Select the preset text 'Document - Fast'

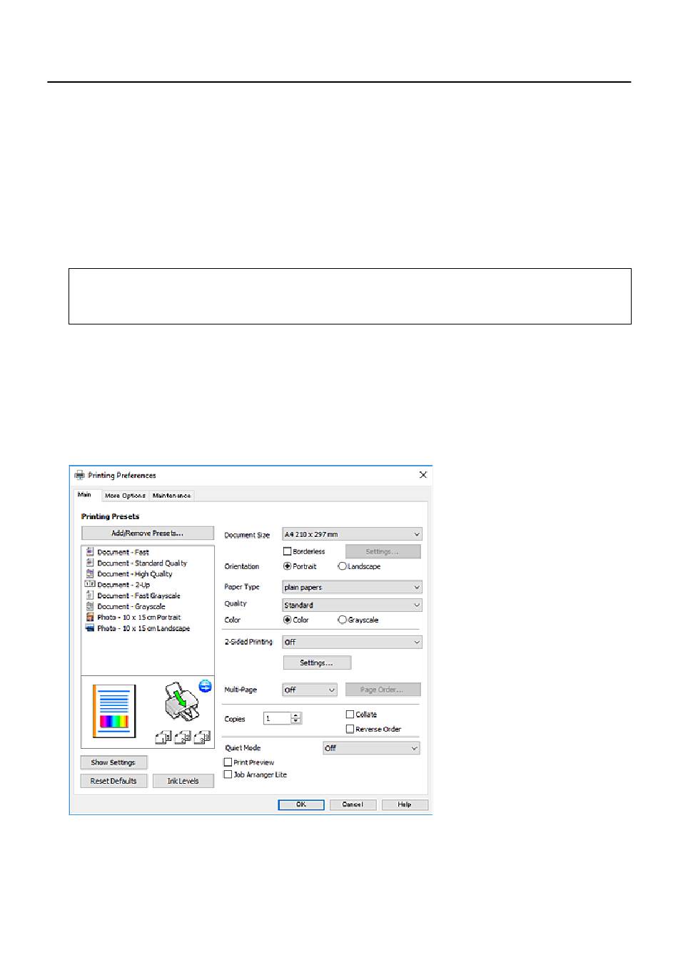coord(123,552)
